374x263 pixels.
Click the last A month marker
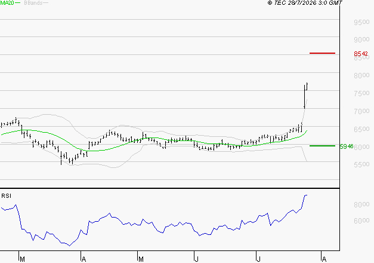tap(324, 259)
